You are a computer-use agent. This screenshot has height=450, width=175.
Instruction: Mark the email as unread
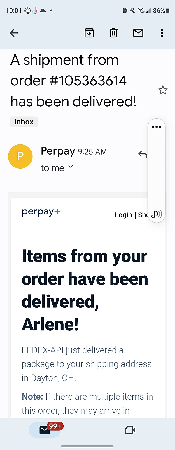tap(138, 33)
